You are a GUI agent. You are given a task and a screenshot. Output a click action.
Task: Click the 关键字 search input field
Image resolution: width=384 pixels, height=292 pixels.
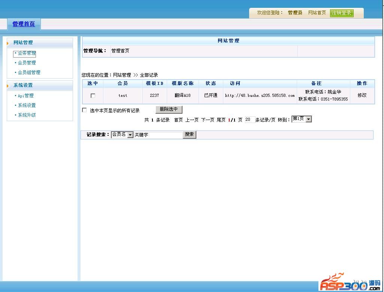tap(158, 135)
